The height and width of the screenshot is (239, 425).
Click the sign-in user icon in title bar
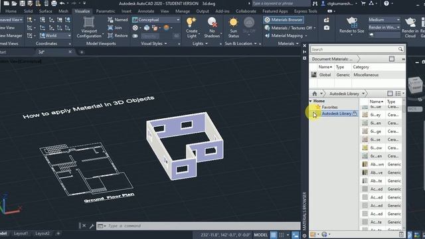(323, 3)
